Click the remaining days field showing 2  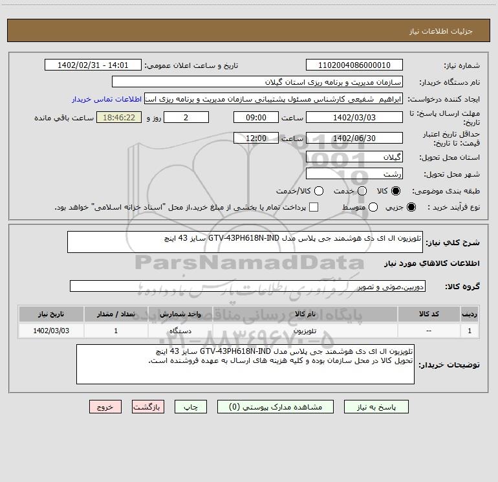[186, 118]
